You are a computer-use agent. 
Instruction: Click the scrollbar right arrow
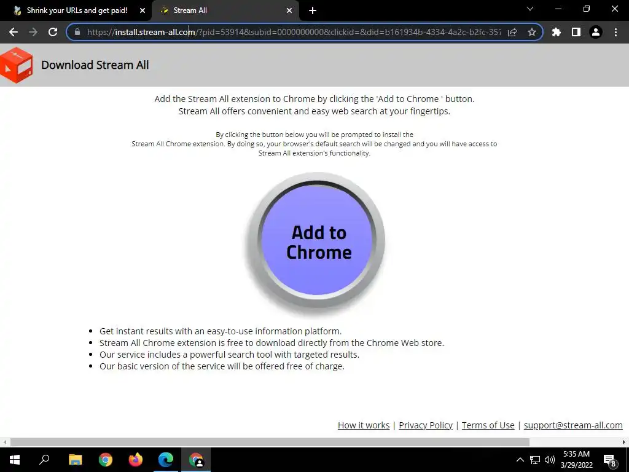pos(624,442)
